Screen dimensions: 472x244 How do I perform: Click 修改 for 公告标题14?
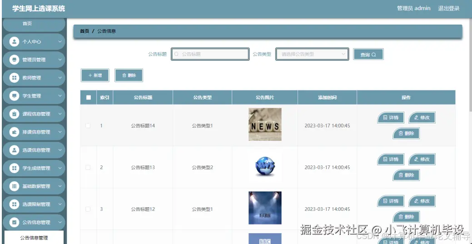click(x=422, y=118)
